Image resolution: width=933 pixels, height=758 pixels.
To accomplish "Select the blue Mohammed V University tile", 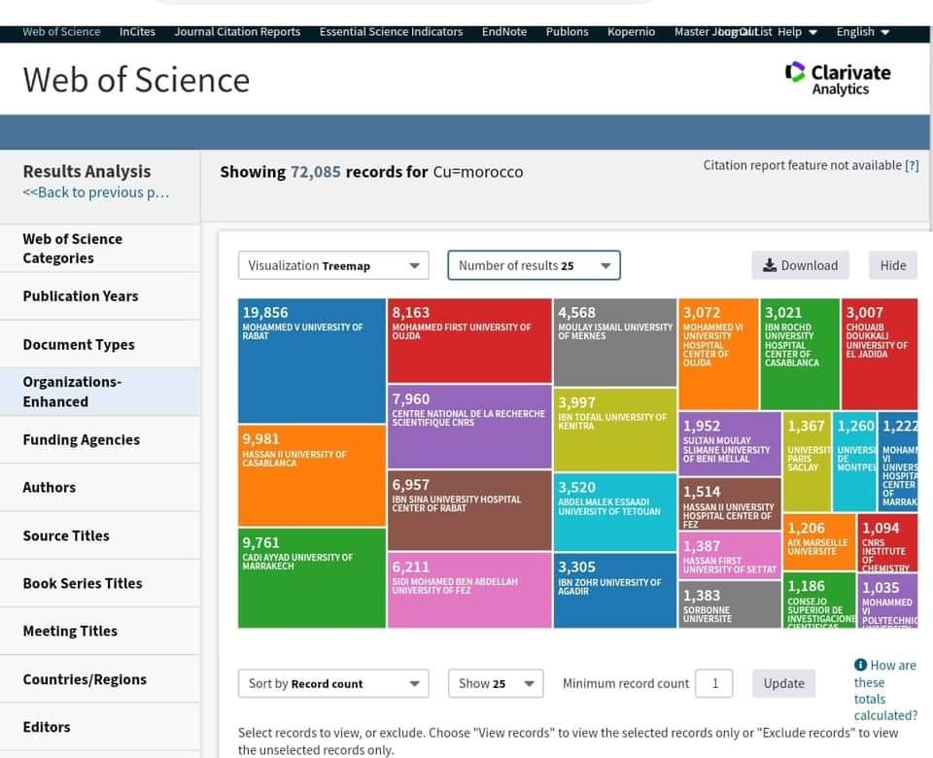I will point(311,362).
